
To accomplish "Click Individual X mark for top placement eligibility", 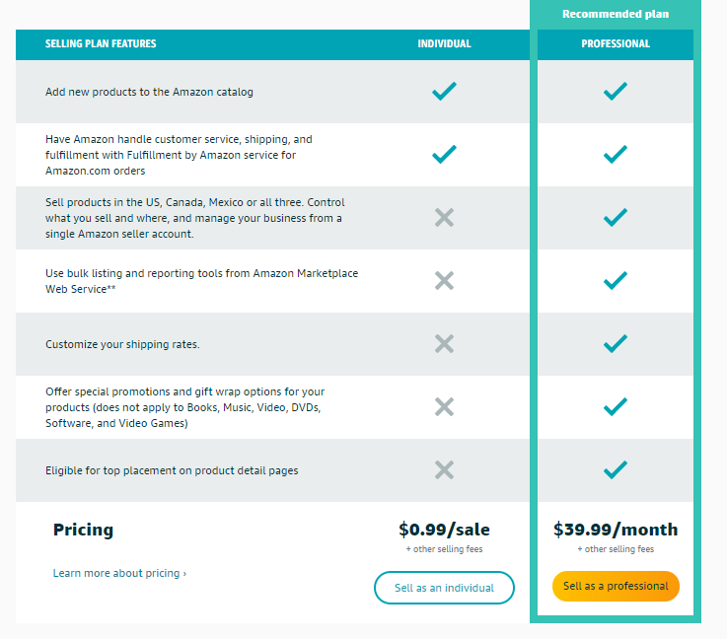I will point(444,470).
